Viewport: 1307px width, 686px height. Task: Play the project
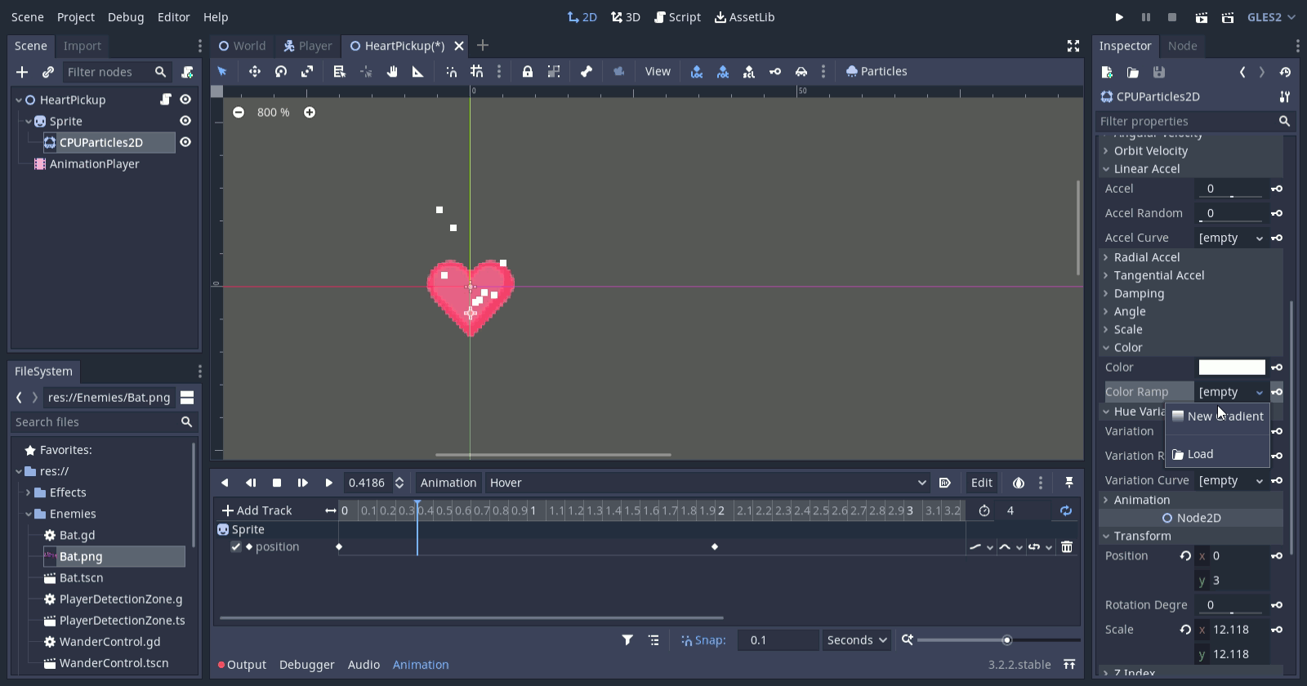[x=1120, y=17]
